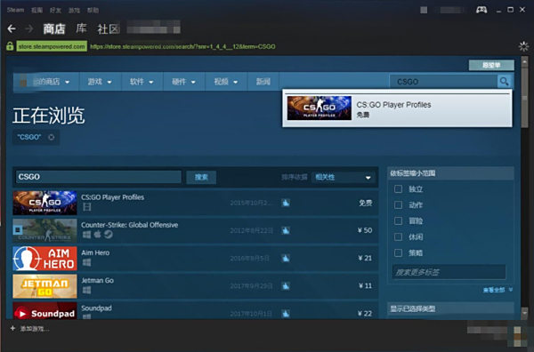
Task: Open the Counter-Strike: Global Offensive title link
Action: 129,225
